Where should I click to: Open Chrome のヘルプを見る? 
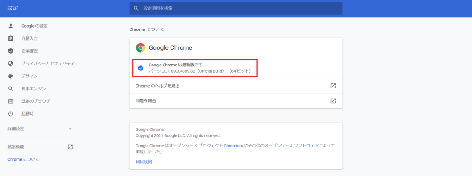point(236,86)
